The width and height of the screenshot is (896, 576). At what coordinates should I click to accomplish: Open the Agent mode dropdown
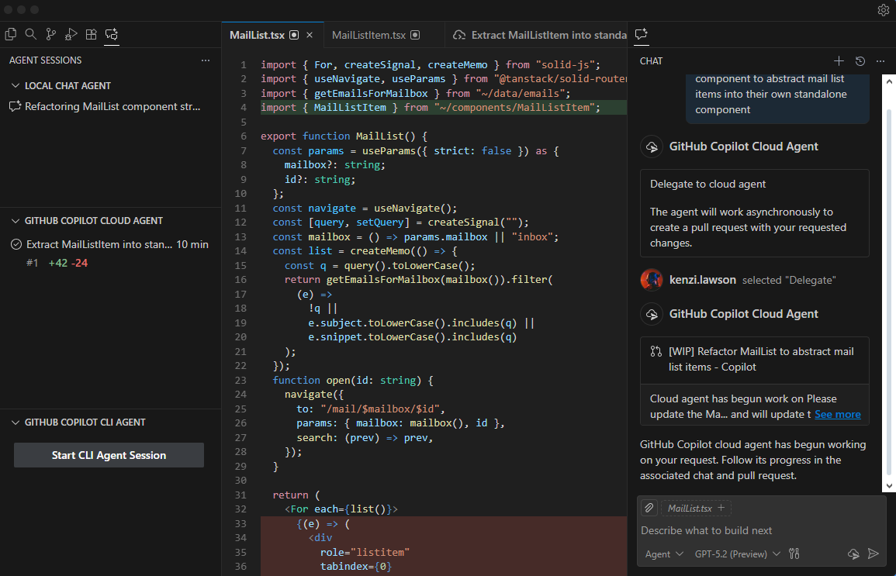664,554
